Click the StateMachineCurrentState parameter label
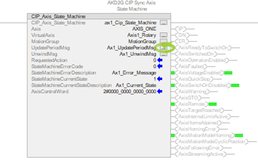258x167 pixels. click(59, 79)
